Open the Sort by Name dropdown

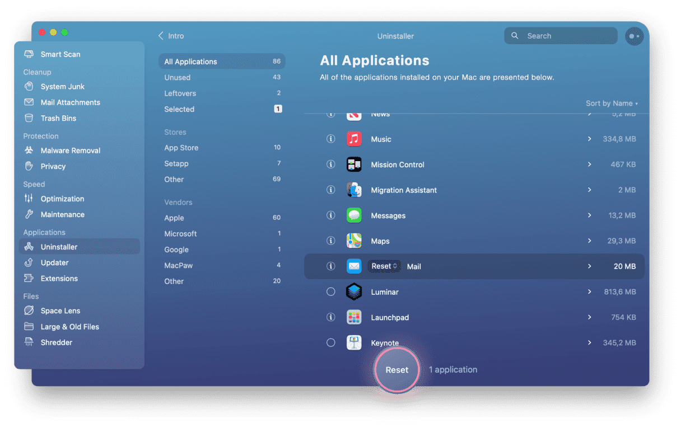point(612,104)
